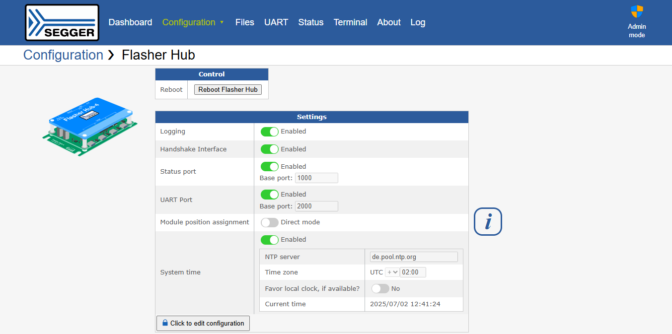Enable Favor local clock switch
Screen dimensions: 672x334
click(380, 288)
